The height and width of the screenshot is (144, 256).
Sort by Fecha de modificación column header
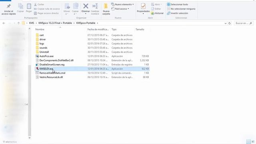98,29
